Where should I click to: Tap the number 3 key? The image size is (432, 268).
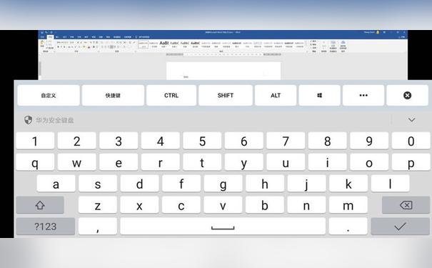click(119, 141)
